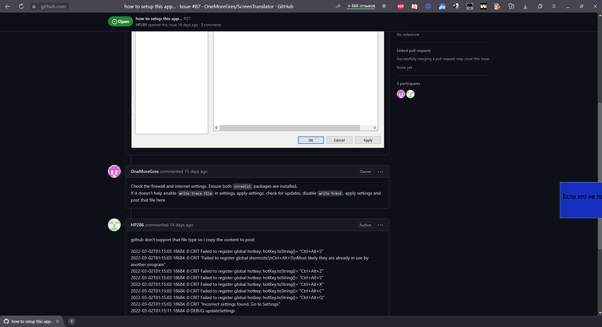
Task: Click the page translate icon
Action: coord(338,6)
